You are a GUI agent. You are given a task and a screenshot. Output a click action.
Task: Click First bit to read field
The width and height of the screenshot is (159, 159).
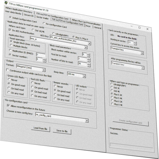click(x=82, y=59)
